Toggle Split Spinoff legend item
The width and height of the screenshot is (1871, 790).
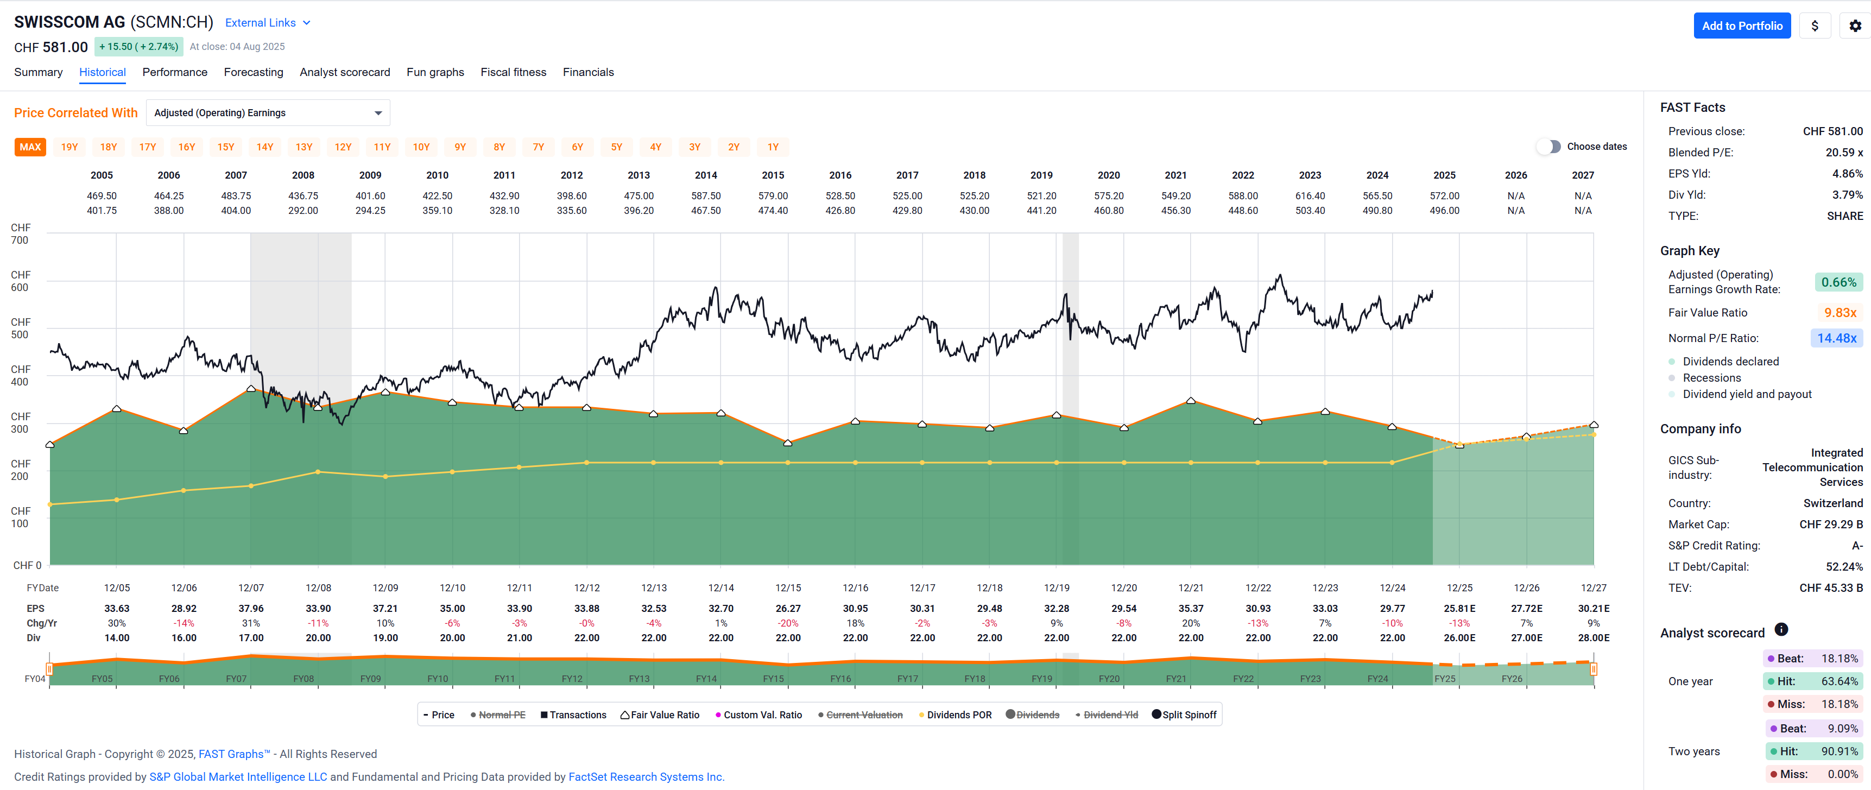pyautogui.click(x=1184, y=715)
